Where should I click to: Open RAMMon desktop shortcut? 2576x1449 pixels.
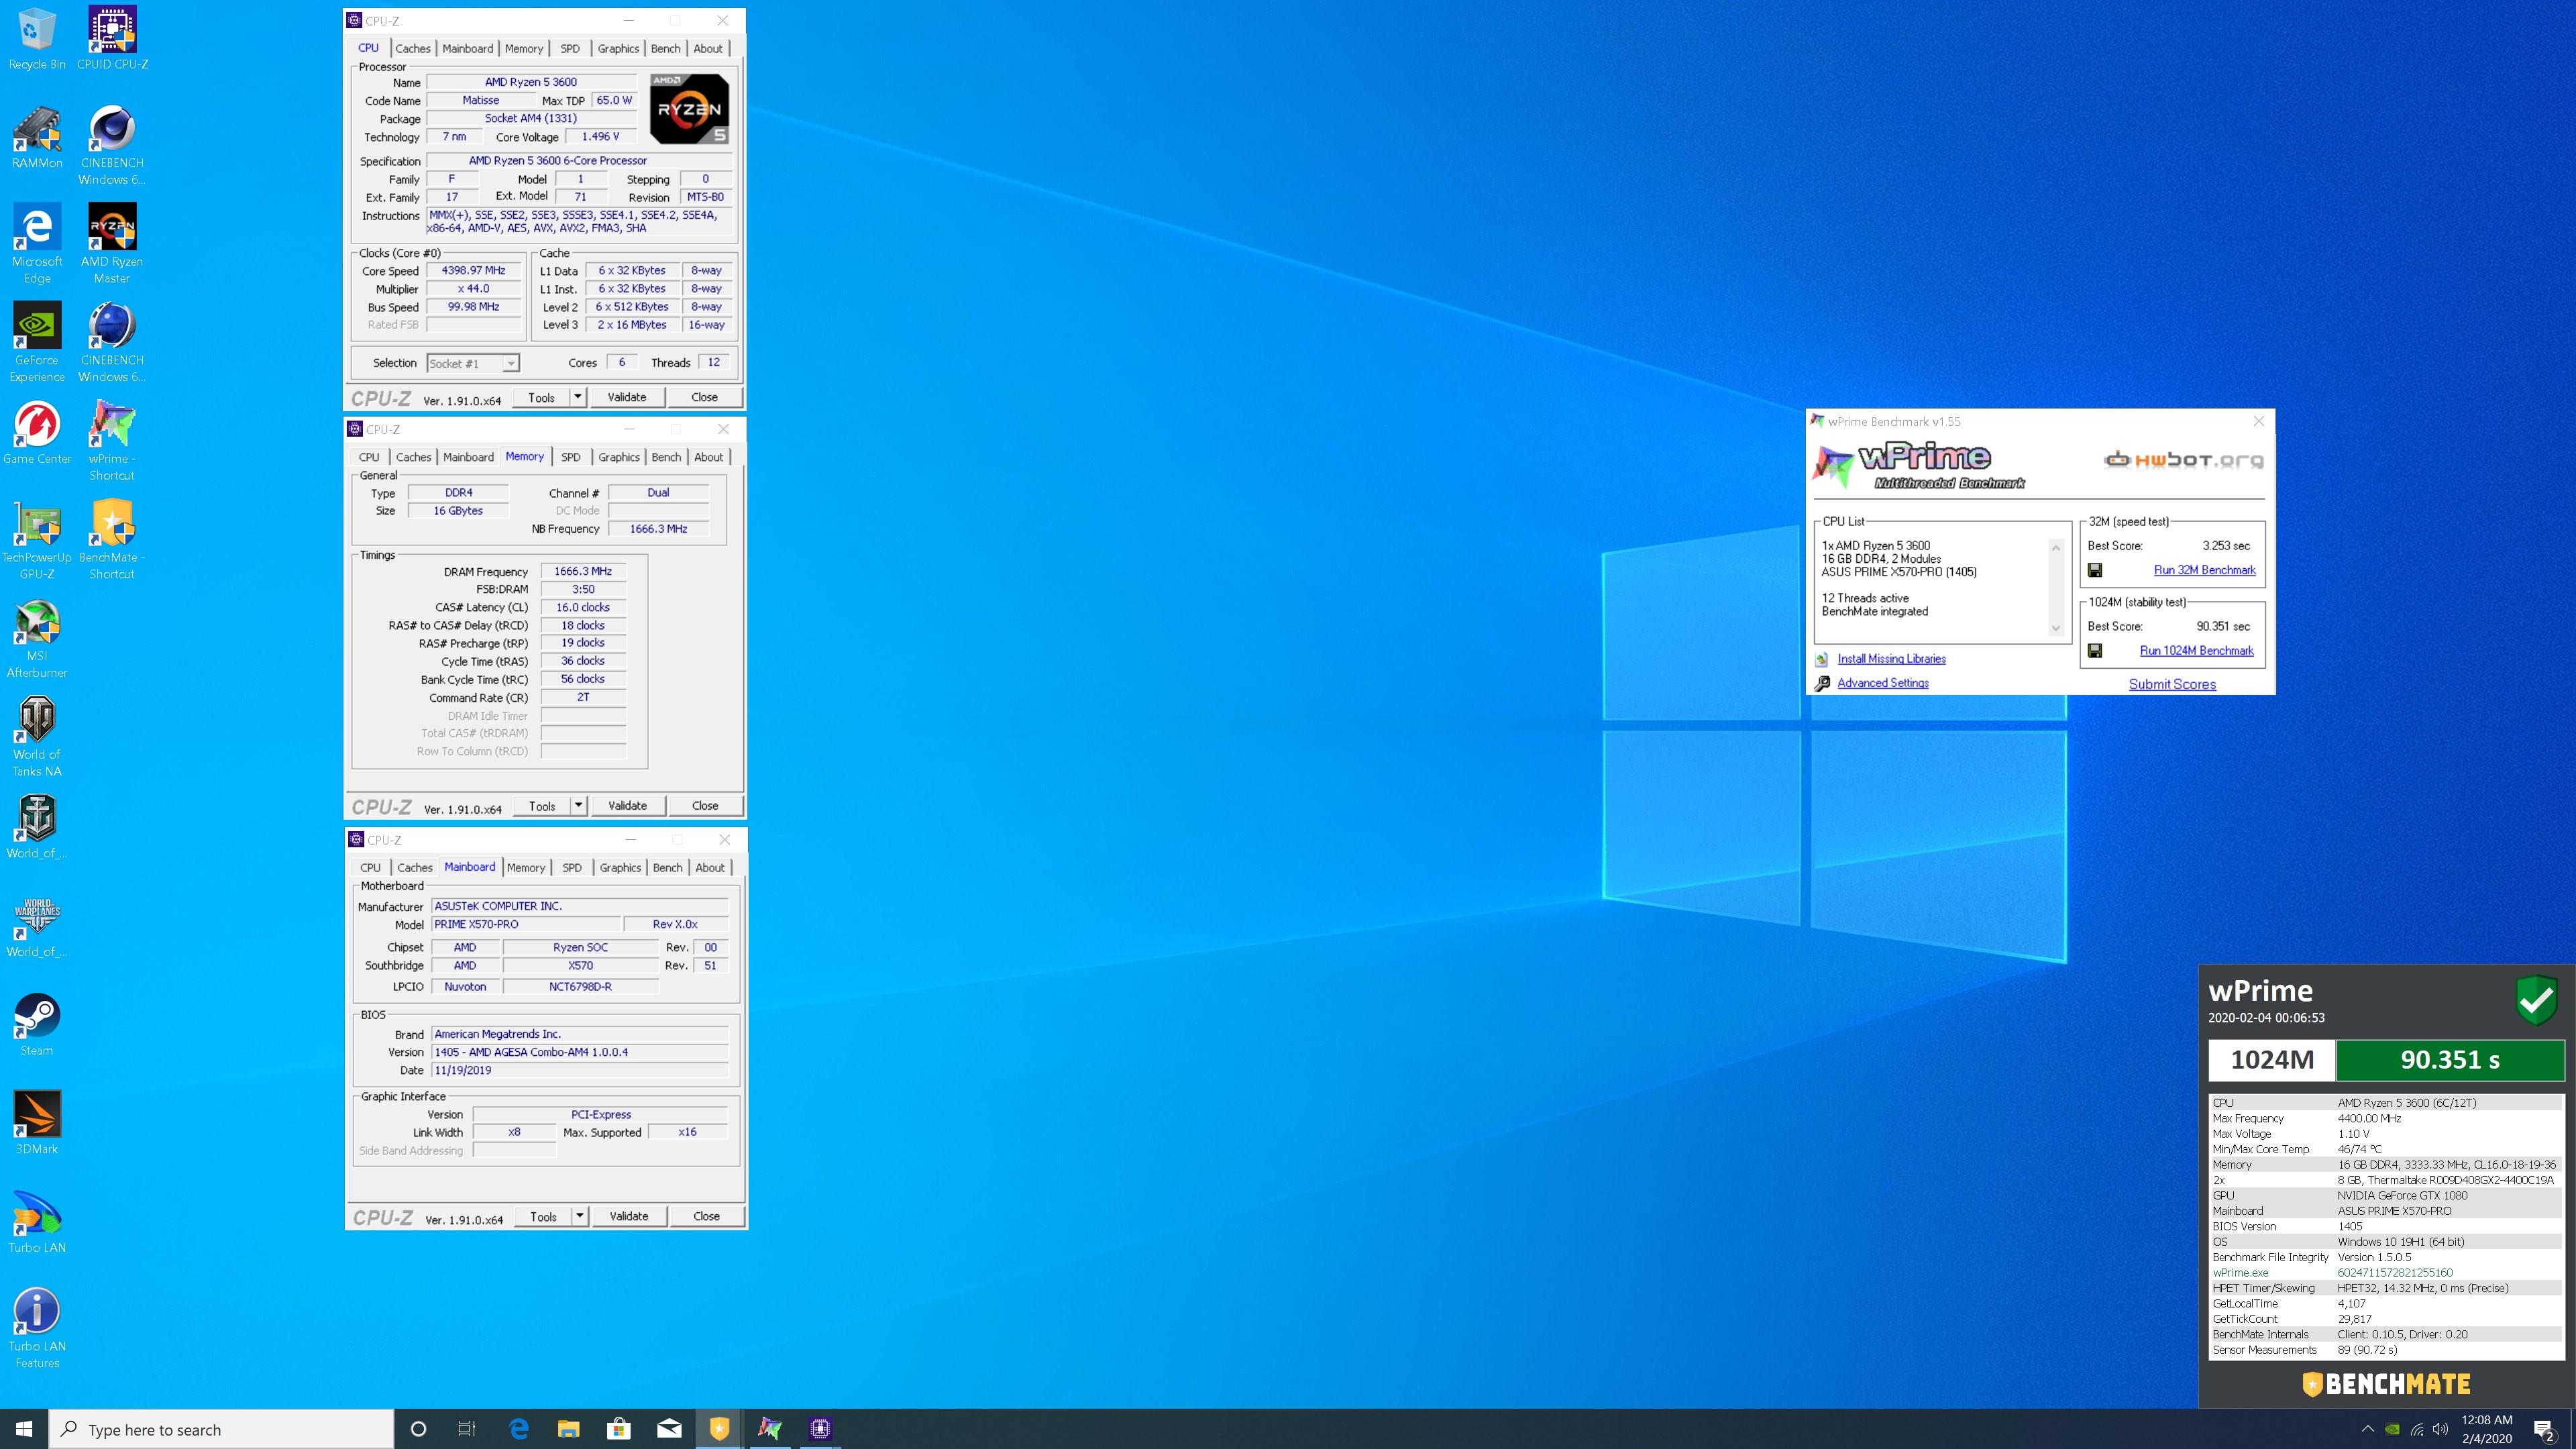37,137
